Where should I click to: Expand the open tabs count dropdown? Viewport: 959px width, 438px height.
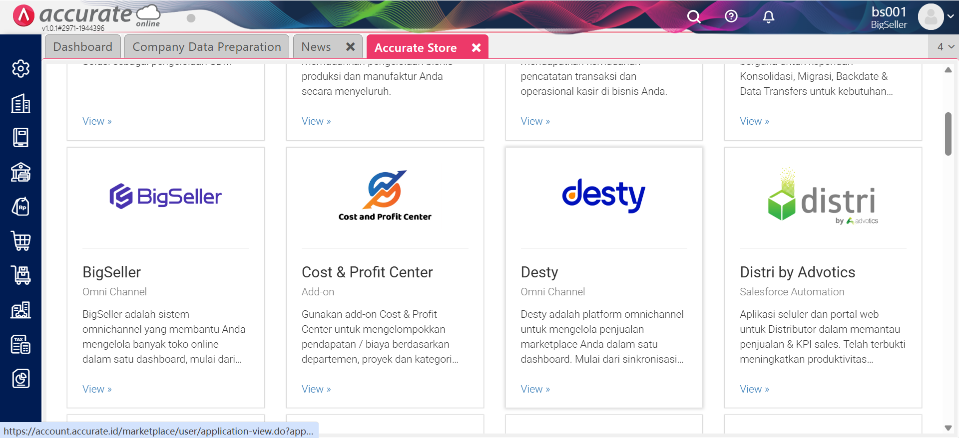click(946, 46)
